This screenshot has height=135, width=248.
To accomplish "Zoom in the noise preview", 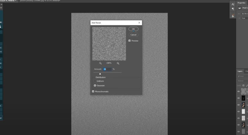I will (x=118, y=63).
